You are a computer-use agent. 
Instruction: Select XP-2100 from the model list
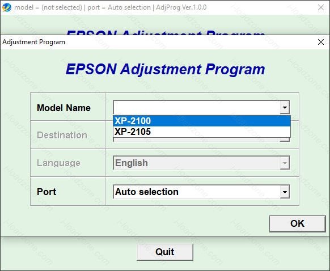[202, 121]
